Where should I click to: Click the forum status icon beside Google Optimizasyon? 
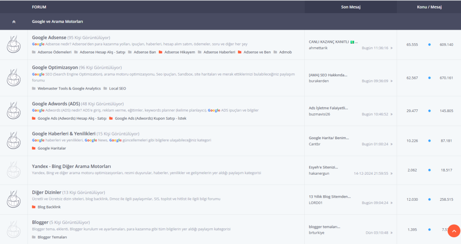pos(14,77)
